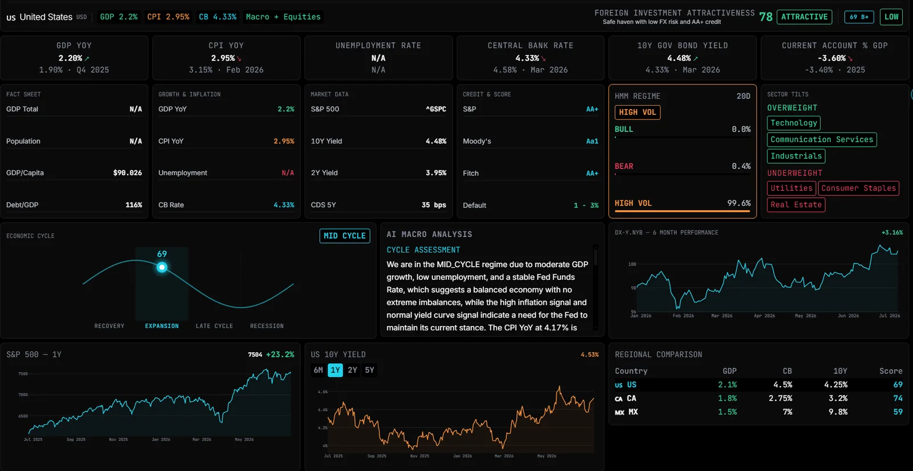Click the 69 B+ score badge
This screenshot has width=913, height=471.
859,17
